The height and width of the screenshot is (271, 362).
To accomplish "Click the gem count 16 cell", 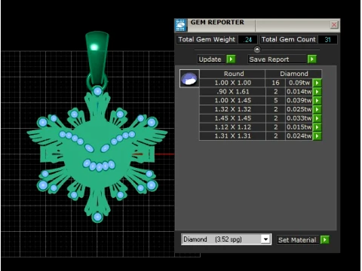I will point(275,83).
